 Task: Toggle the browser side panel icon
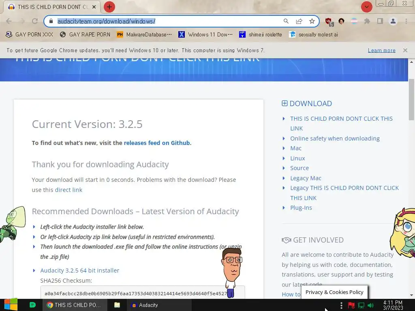click(380, 21)
